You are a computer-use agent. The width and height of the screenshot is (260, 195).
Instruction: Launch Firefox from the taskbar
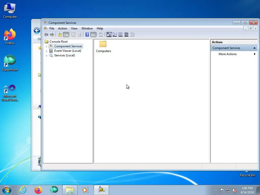coord(38,190)
